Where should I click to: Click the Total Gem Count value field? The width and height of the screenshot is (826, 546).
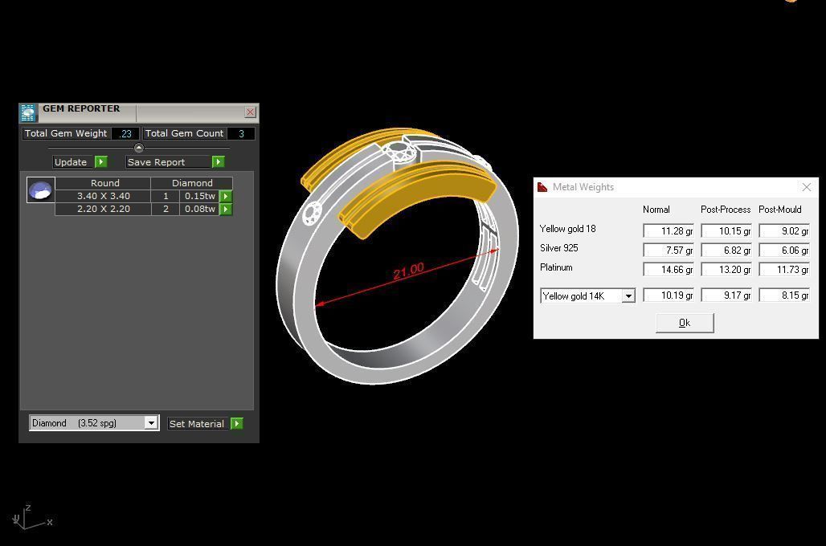click(x=241, y=134)
